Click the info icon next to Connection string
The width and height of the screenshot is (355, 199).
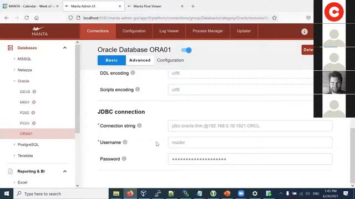[x=139, y=125]
